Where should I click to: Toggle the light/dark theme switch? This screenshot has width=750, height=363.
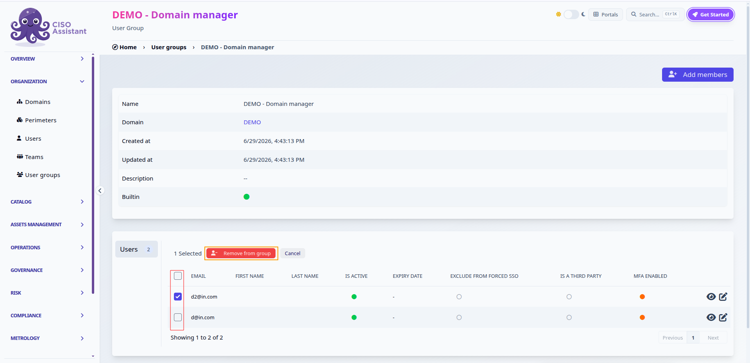pyautogui.click(x=571, y=14)
